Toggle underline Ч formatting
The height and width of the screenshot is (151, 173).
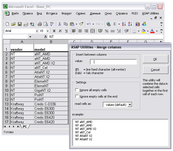tap(66, 31)
